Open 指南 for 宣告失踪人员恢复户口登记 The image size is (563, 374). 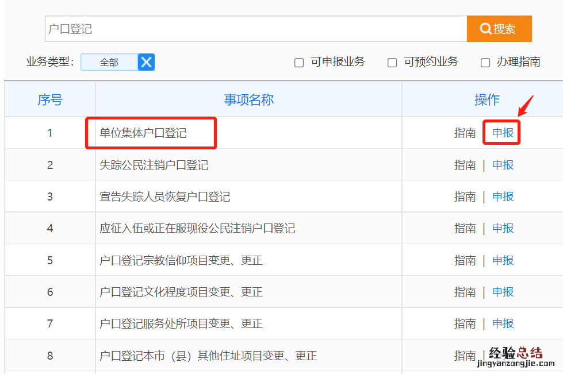click(x=465, y=197)
